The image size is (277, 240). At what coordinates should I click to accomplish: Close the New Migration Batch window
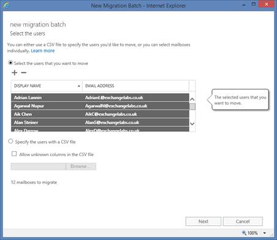(266, 4)
